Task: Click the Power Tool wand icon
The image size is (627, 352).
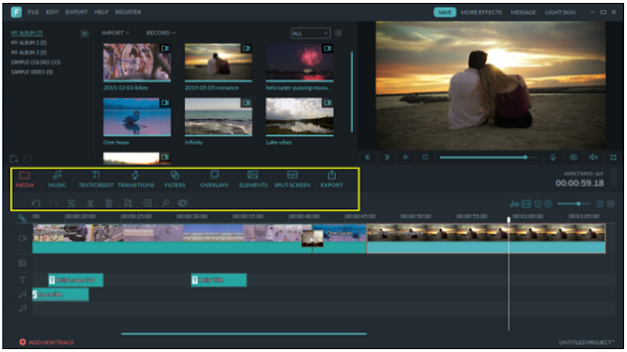Action: tap(166, 203)
